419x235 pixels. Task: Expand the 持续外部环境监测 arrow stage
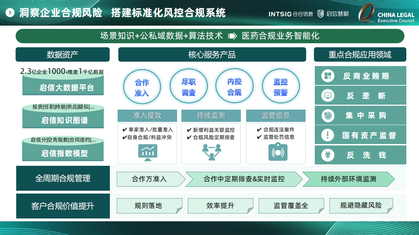tap(349, 178)
